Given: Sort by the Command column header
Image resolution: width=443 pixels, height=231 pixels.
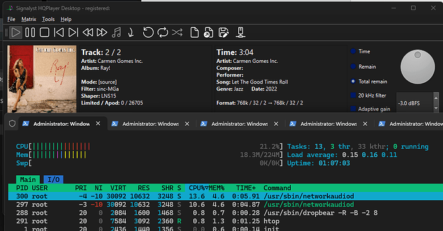Looking at the screenshot, I should pyautogui.click(x=277, y=188).
